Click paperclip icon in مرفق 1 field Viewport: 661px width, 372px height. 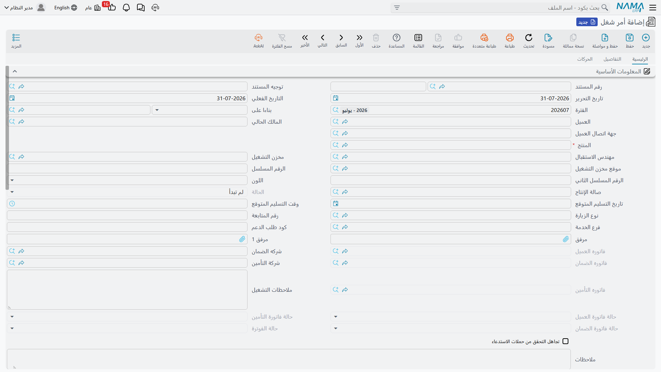click(242, 239)
